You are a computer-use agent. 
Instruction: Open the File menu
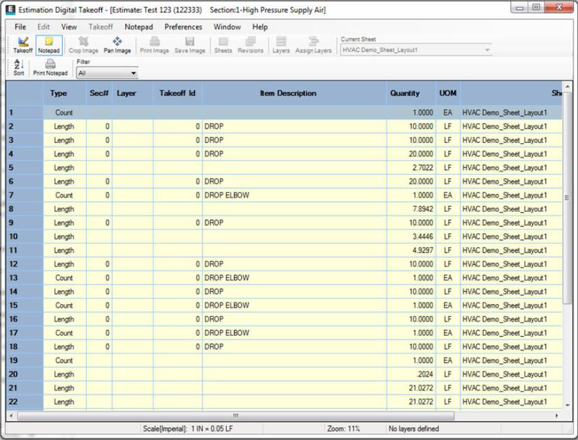[20, 27]
